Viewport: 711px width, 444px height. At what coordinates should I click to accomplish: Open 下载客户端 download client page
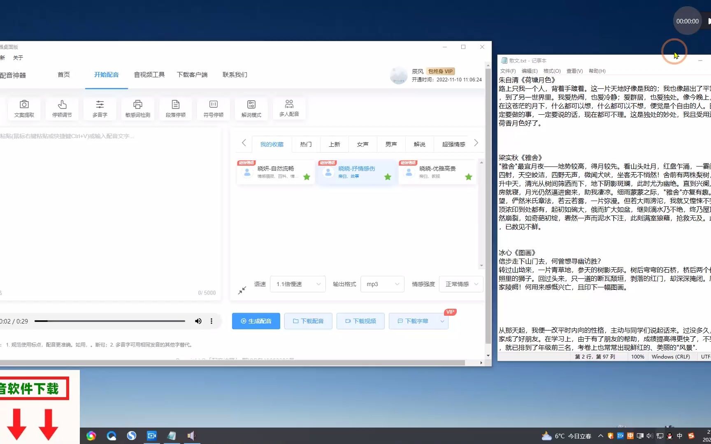point(192,74)
